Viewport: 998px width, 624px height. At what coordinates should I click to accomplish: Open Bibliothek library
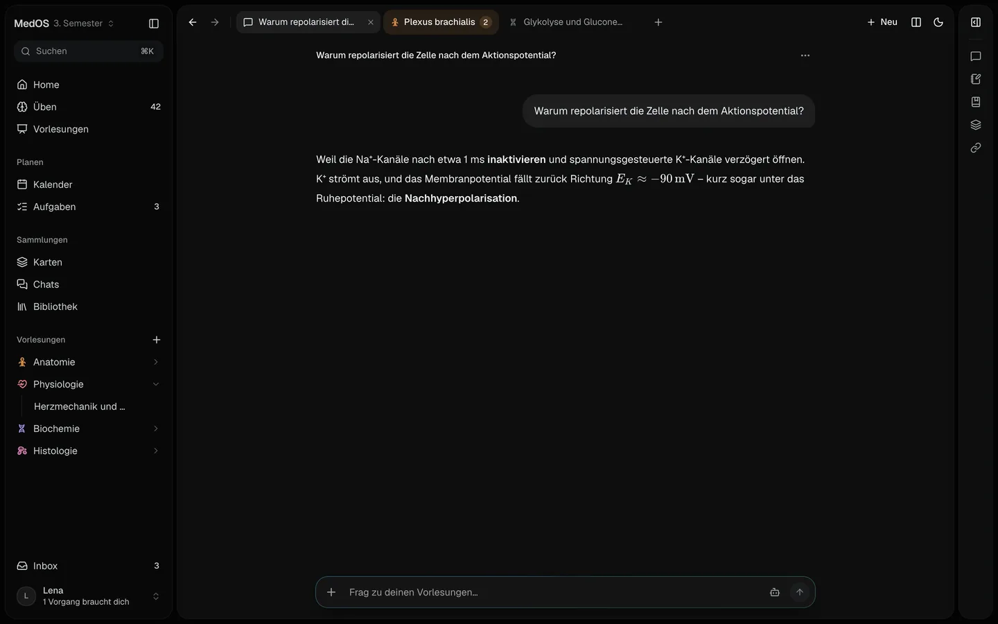tap(89, 306)
